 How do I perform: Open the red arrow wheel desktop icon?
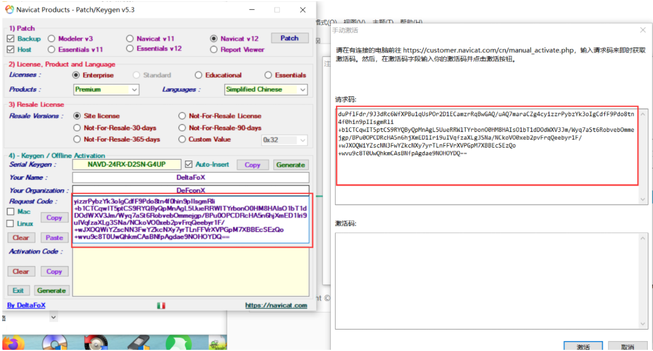click(x=96, y=343)
